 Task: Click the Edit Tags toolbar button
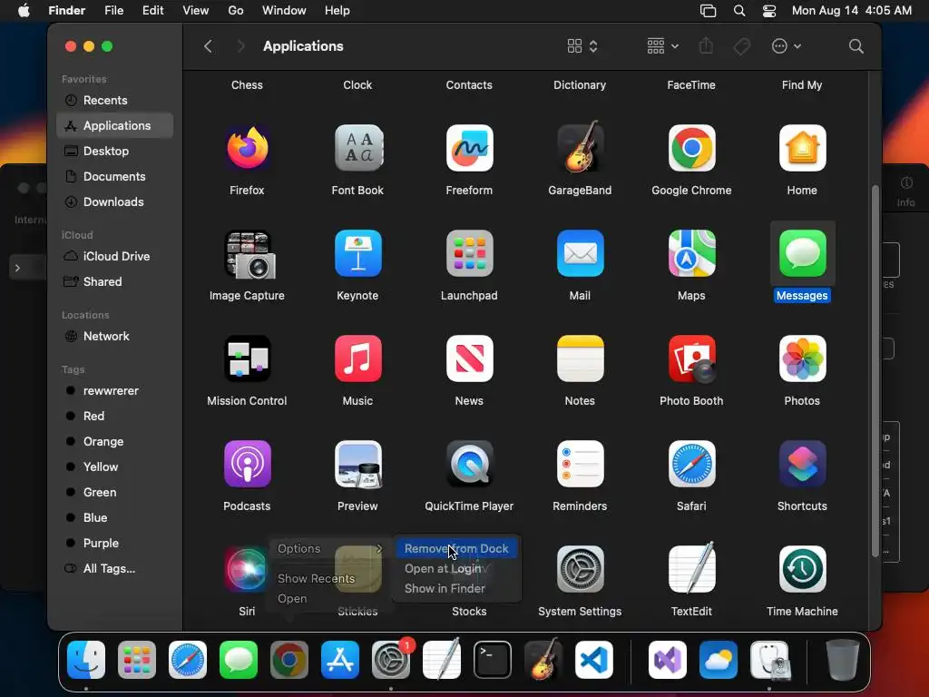(x=742, y=46)
